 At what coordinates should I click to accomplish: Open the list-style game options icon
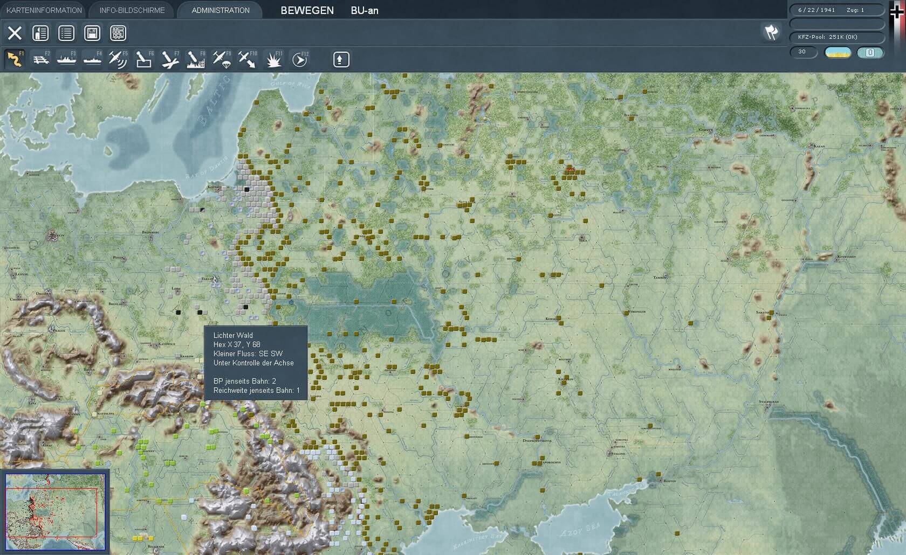[x=66, y=33]
